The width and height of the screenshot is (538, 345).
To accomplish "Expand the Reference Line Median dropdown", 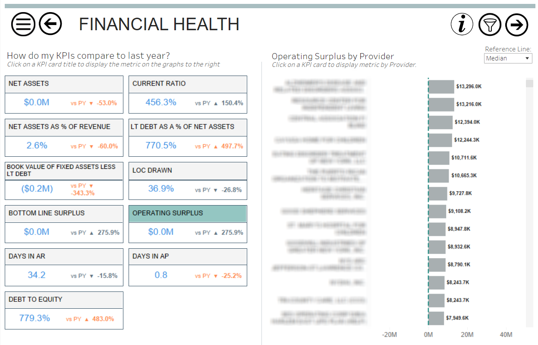I will (x=508, y=58).
